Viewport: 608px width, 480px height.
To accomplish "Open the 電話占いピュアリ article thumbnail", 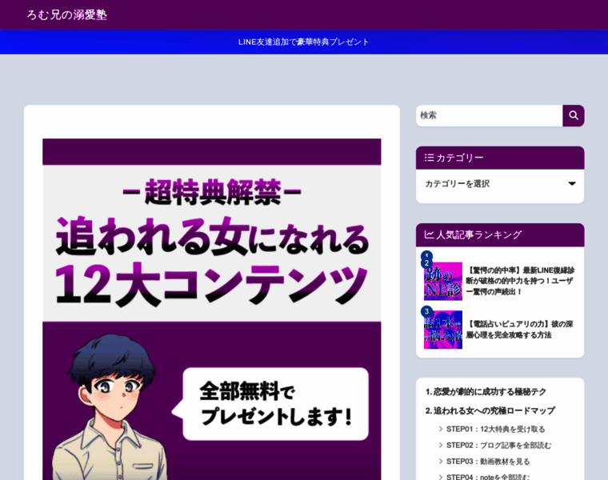I will [443, 330].
